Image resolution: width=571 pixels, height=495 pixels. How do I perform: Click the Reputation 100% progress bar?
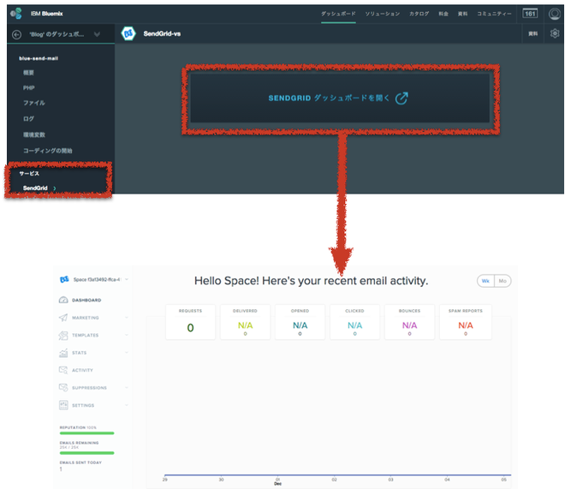pyautogui.click(x=86, y=433)
